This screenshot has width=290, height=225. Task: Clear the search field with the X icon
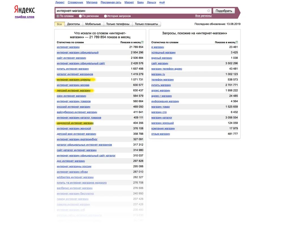[209, 11]
